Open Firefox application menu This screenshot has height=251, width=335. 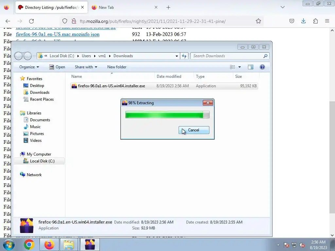327,21
